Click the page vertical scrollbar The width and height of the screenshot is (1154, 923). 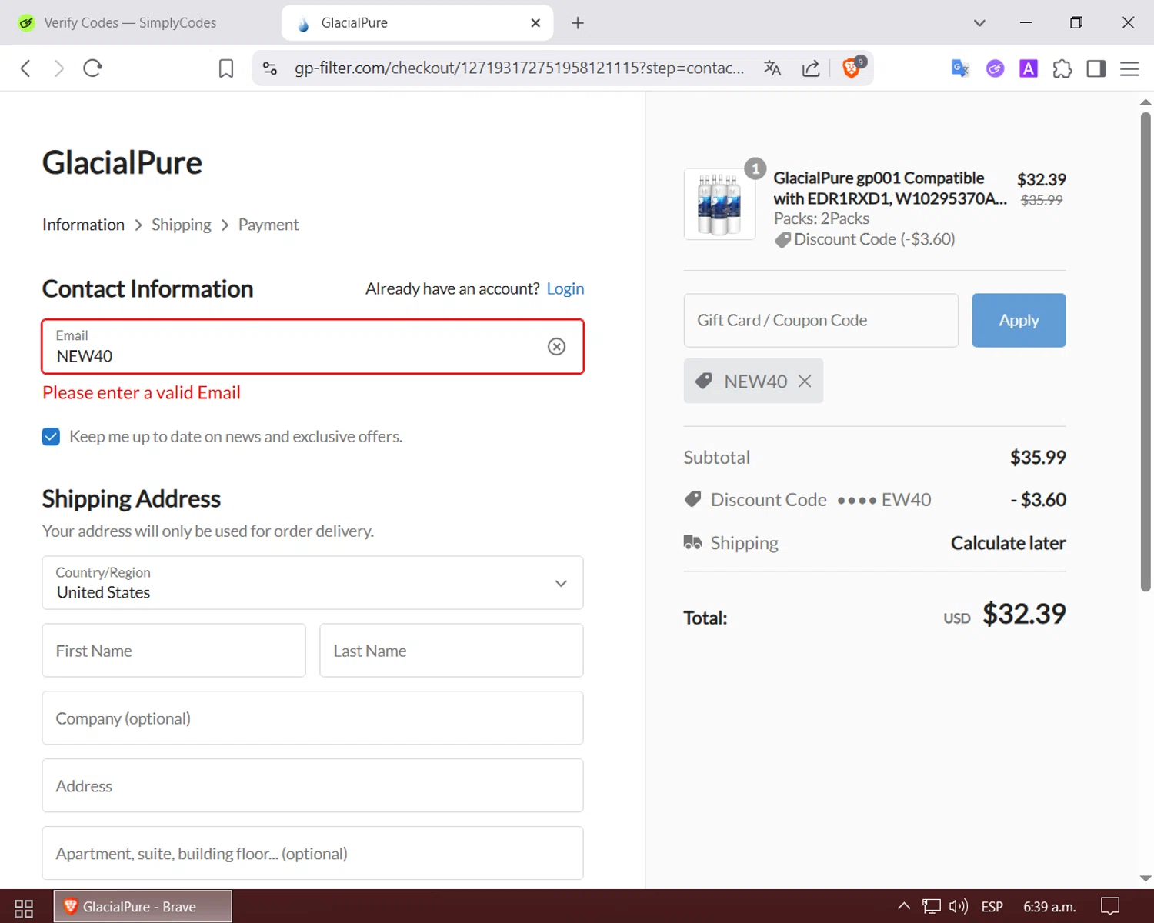coord(1146,352)
